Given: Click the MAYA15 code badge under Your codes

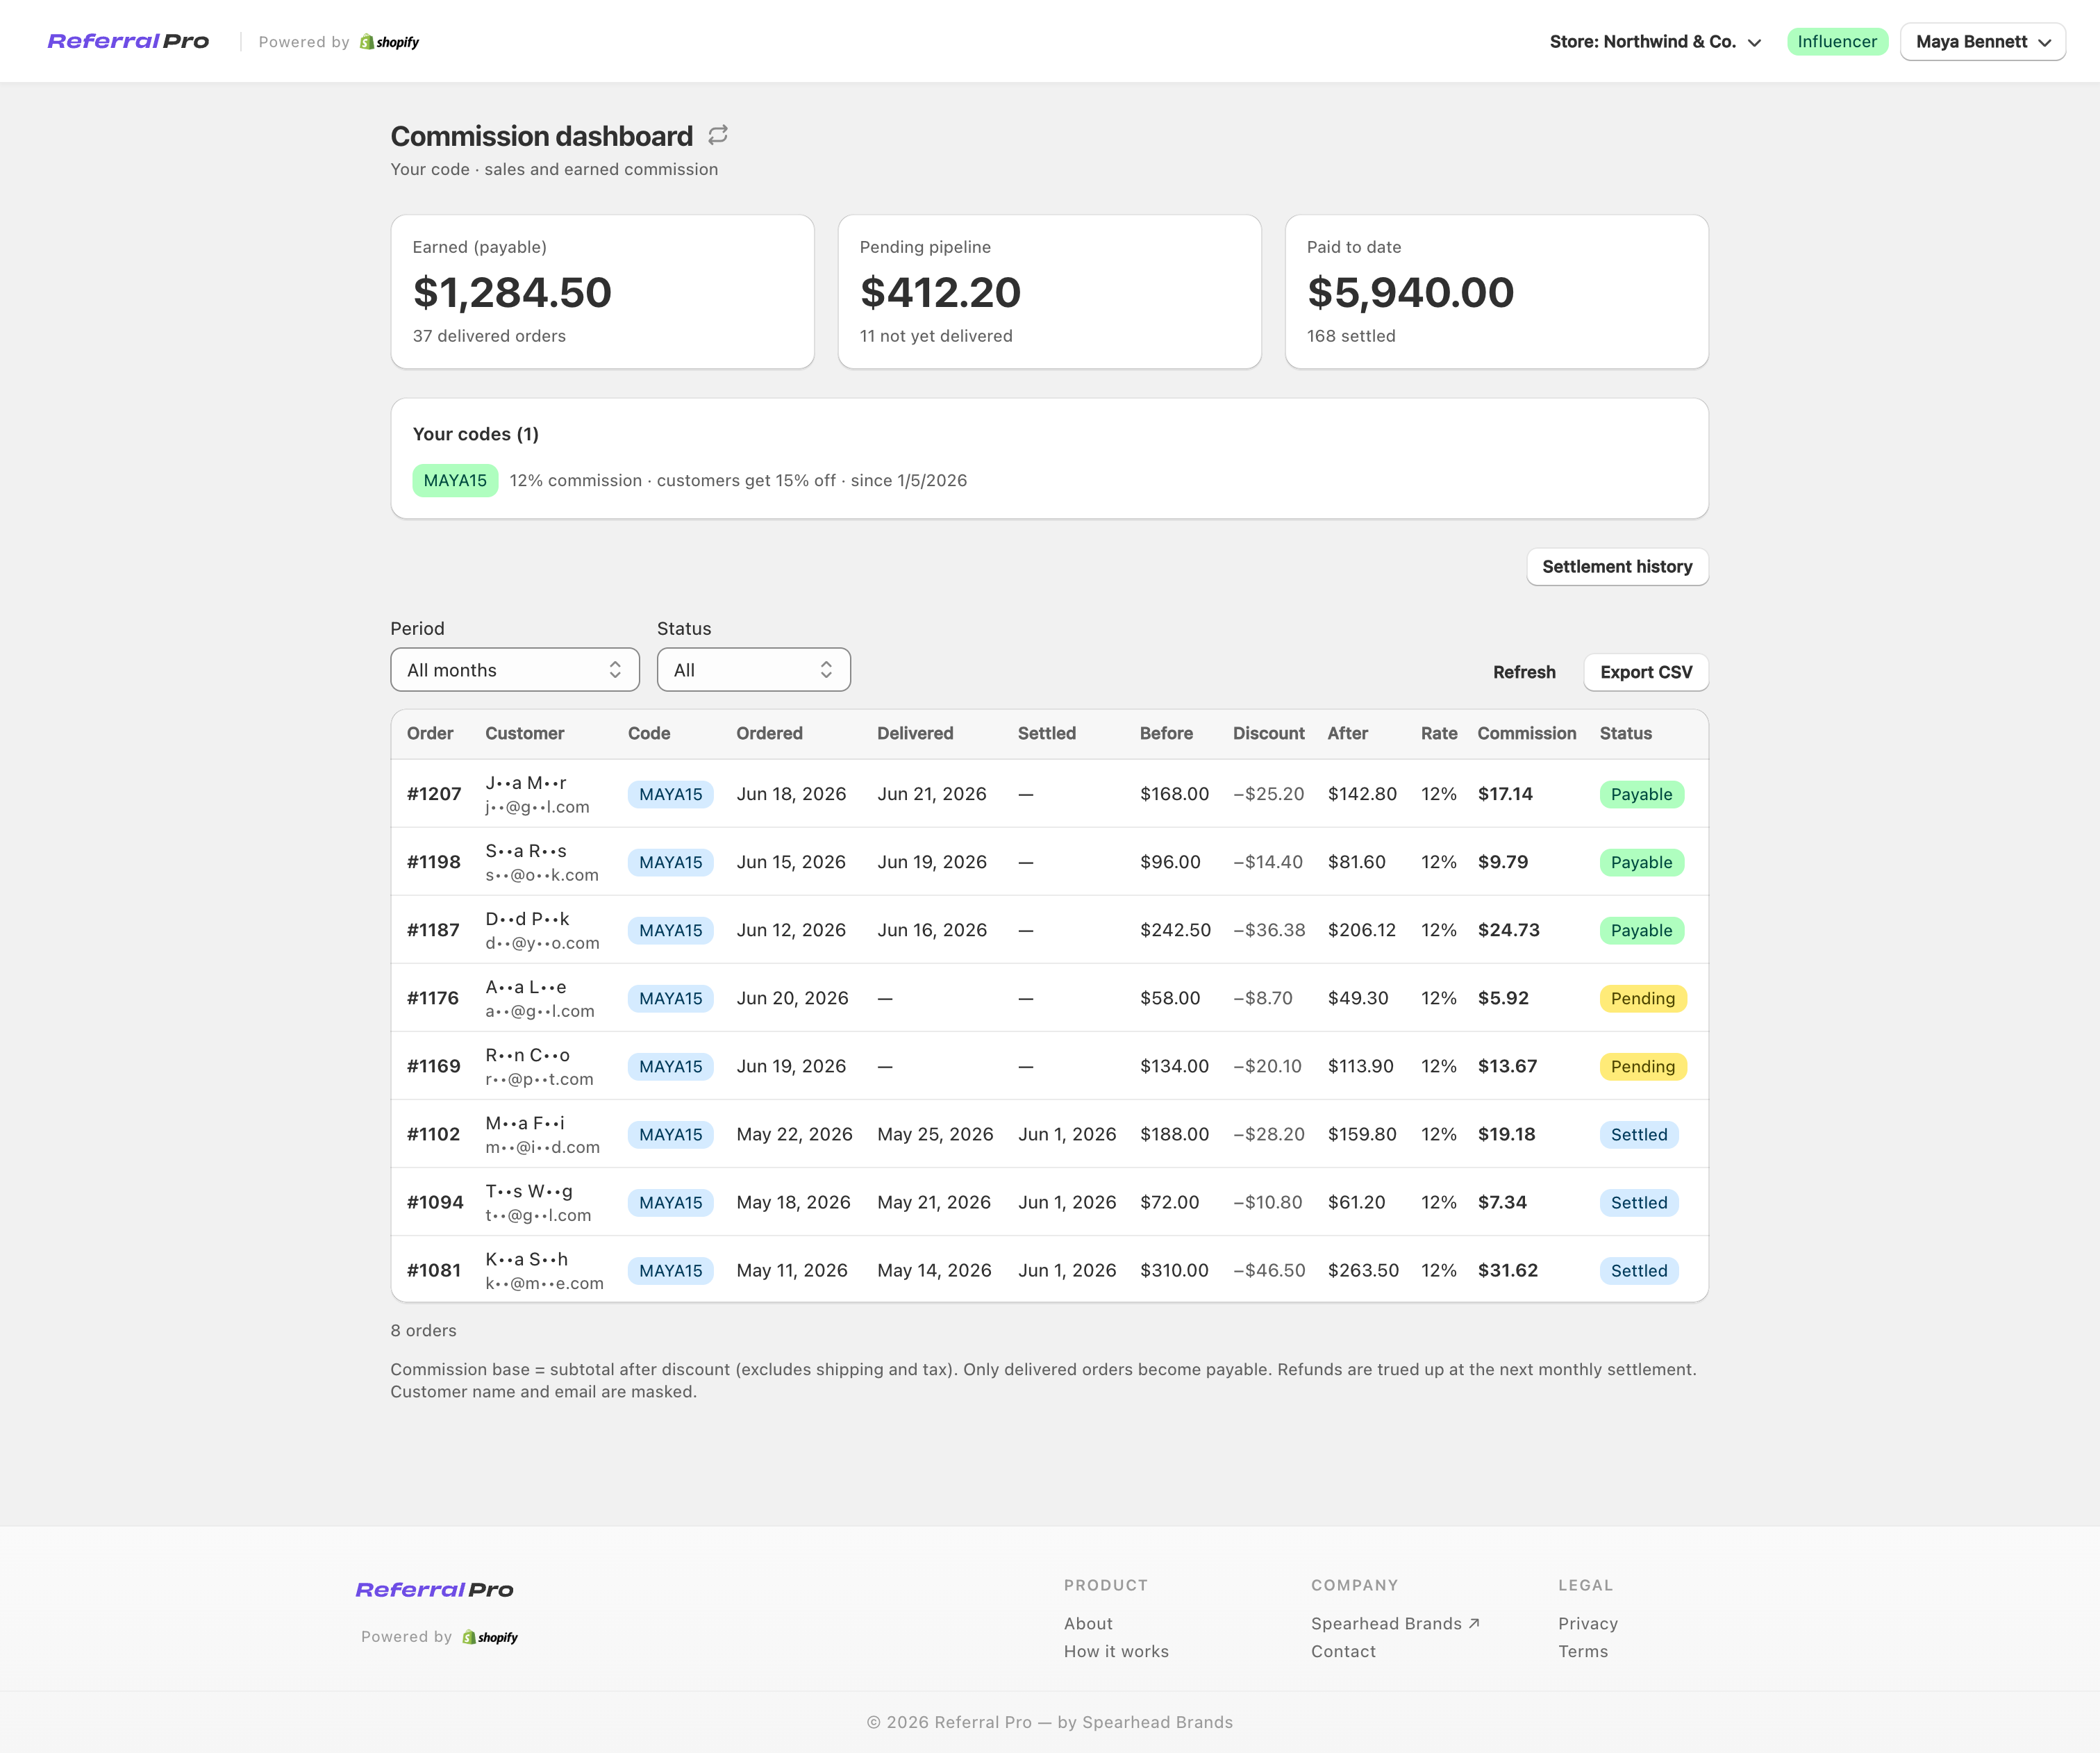Looking at the screenshot, I should pos(455,480).
